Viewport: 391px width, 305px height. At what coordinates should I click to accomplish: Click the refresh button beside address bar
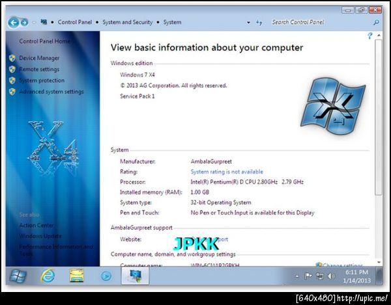pyautogui.click(x=259, y=22)
